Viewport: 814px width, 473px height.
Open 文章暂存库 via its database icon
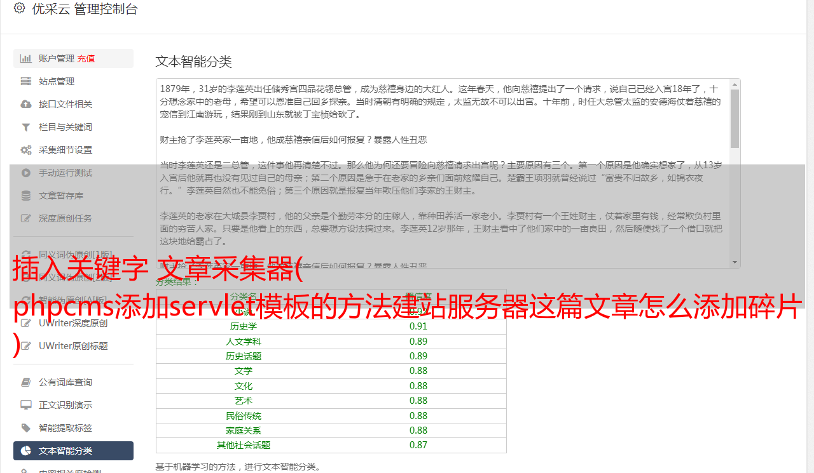click(26, 196)
